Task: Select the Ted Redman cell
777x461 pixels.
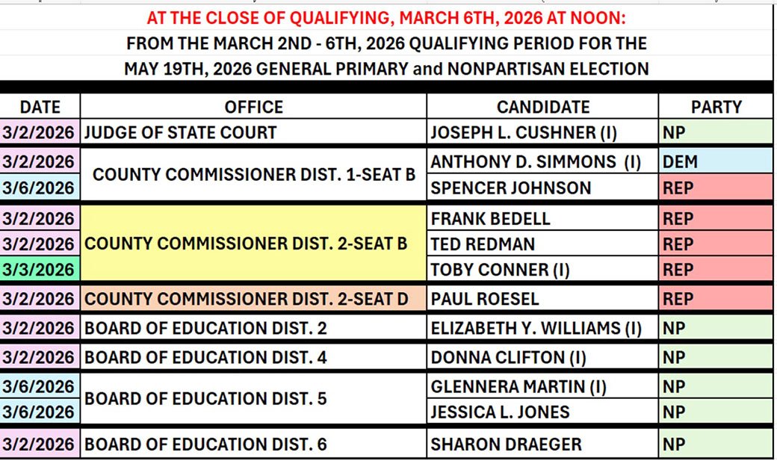Action: tap(542, 244)
